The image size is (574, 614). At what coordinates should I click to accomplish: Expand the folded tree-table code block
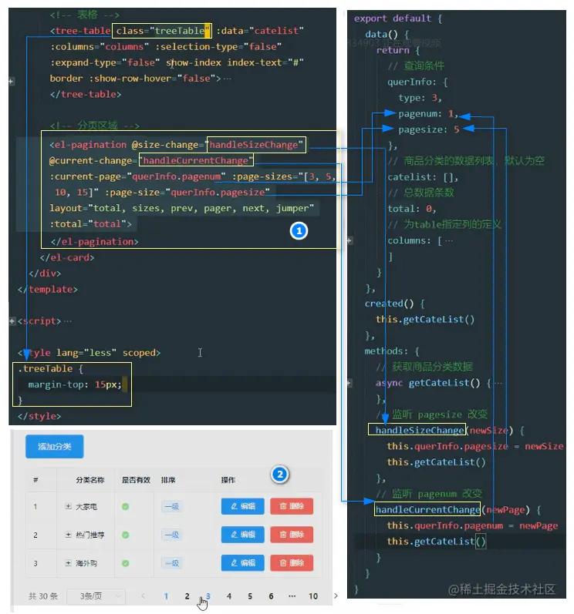point(12,82)
